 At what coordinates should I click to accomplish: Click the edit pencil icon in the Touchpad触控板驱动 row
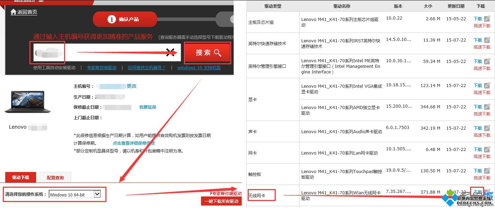487,171
